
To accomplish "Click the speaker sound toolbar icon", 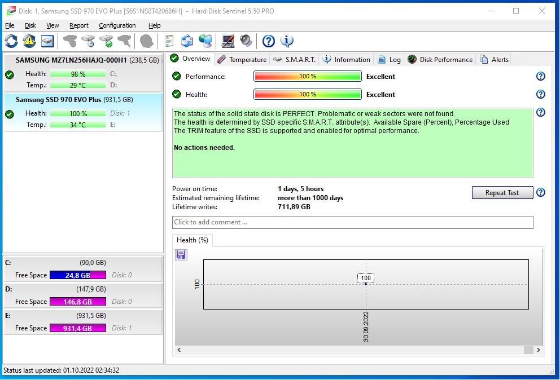I will click(246, 41).
